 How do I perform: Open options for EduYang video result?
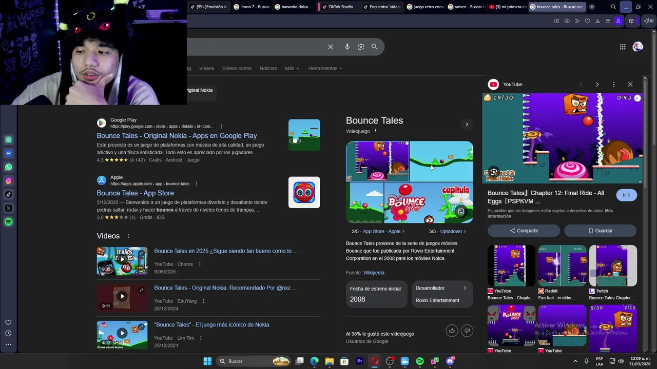tap(203, 301)
